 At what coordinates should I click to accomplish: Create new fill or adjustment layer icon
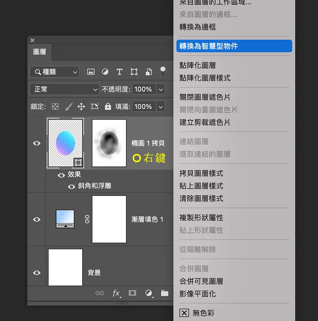coord(149,293)
